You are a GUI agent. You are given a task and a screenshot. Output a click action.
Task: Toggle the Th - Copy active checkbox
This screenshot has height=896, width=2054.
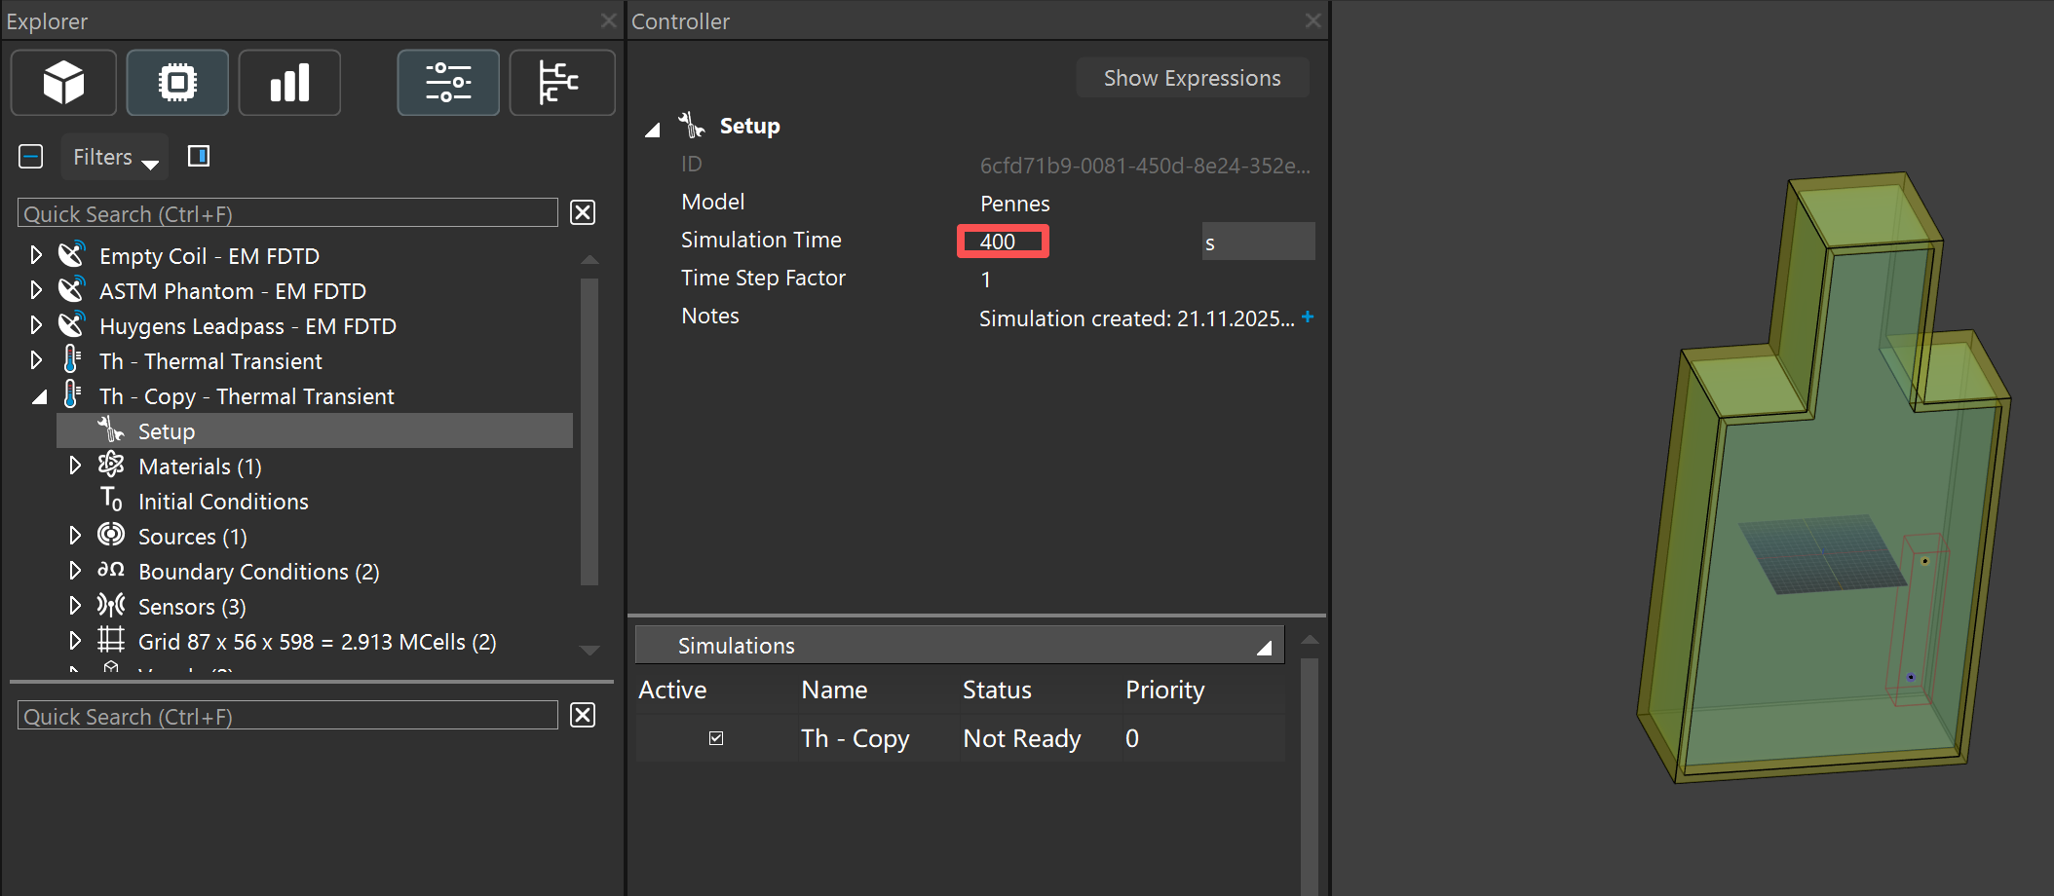(x=716, y=738)
